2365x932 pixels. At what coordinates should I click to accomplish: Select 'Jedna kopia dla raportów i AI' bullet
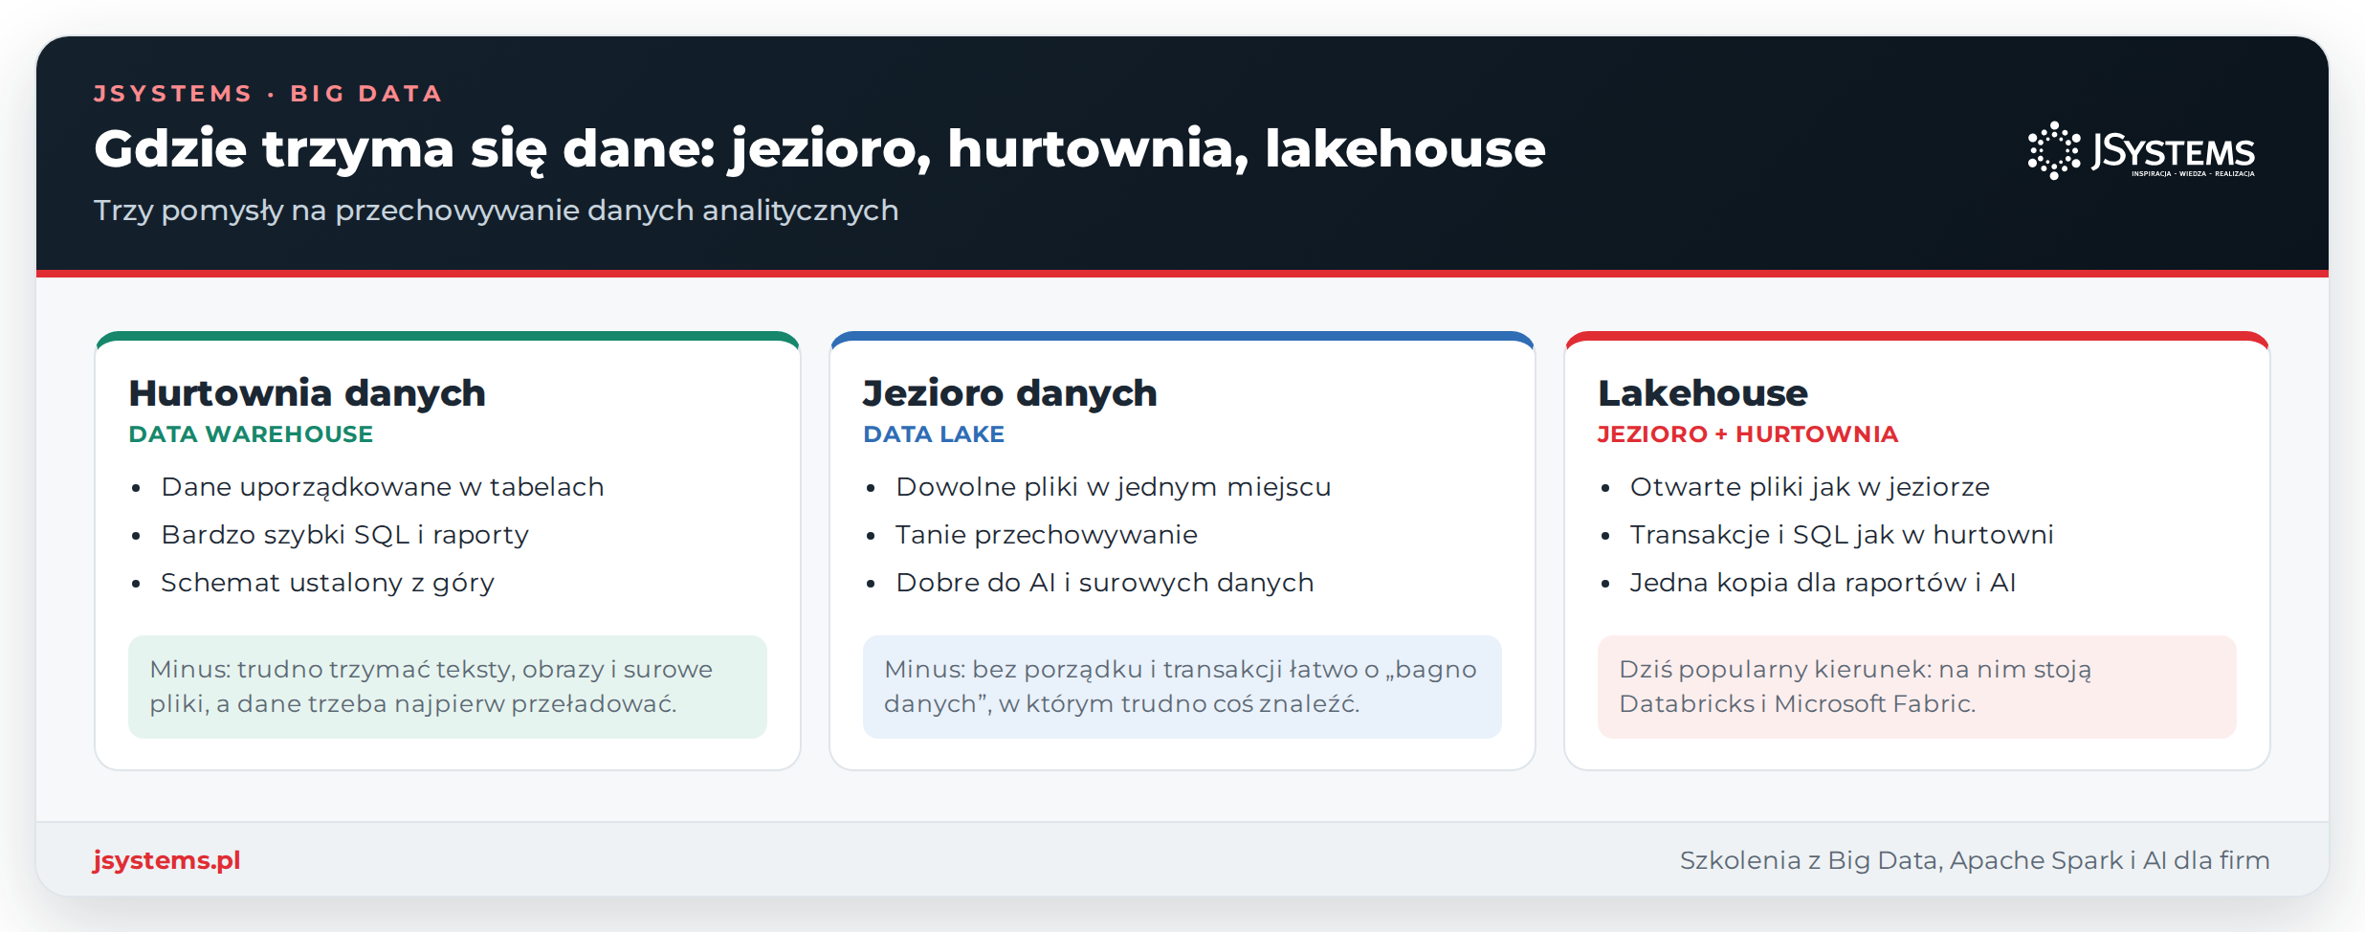click(1823, 583)
